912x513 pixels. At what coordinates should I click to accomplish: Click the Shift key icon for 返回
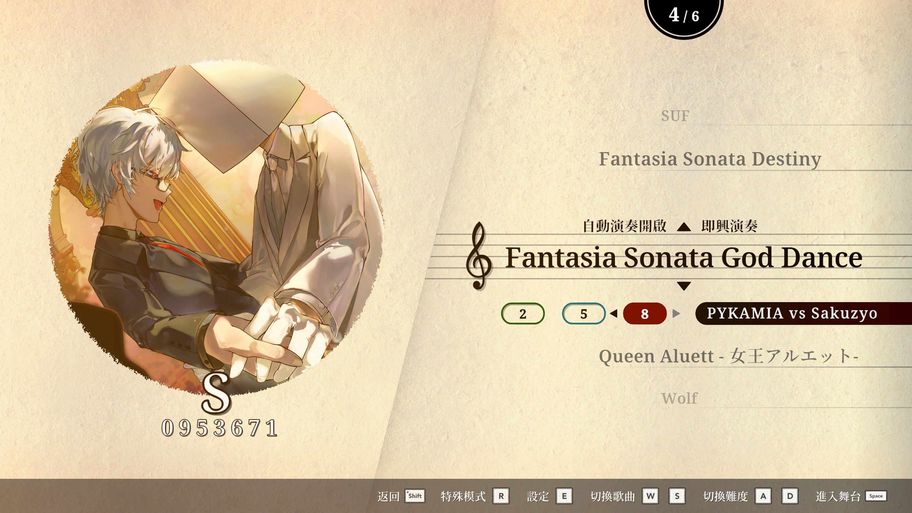415,496
